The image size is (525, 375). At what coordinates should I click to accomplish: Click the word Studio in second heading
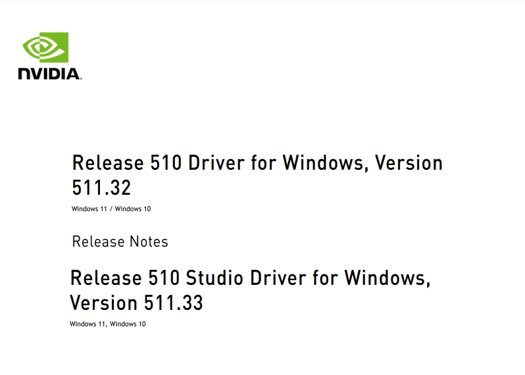coord(214,278)
